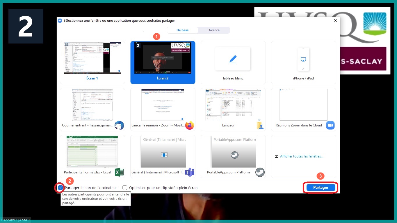Click the Microsoft Teams icon on Général tile
Viewport: 397px width, 223px height.
pyautogui.click(x=189, y=172)
